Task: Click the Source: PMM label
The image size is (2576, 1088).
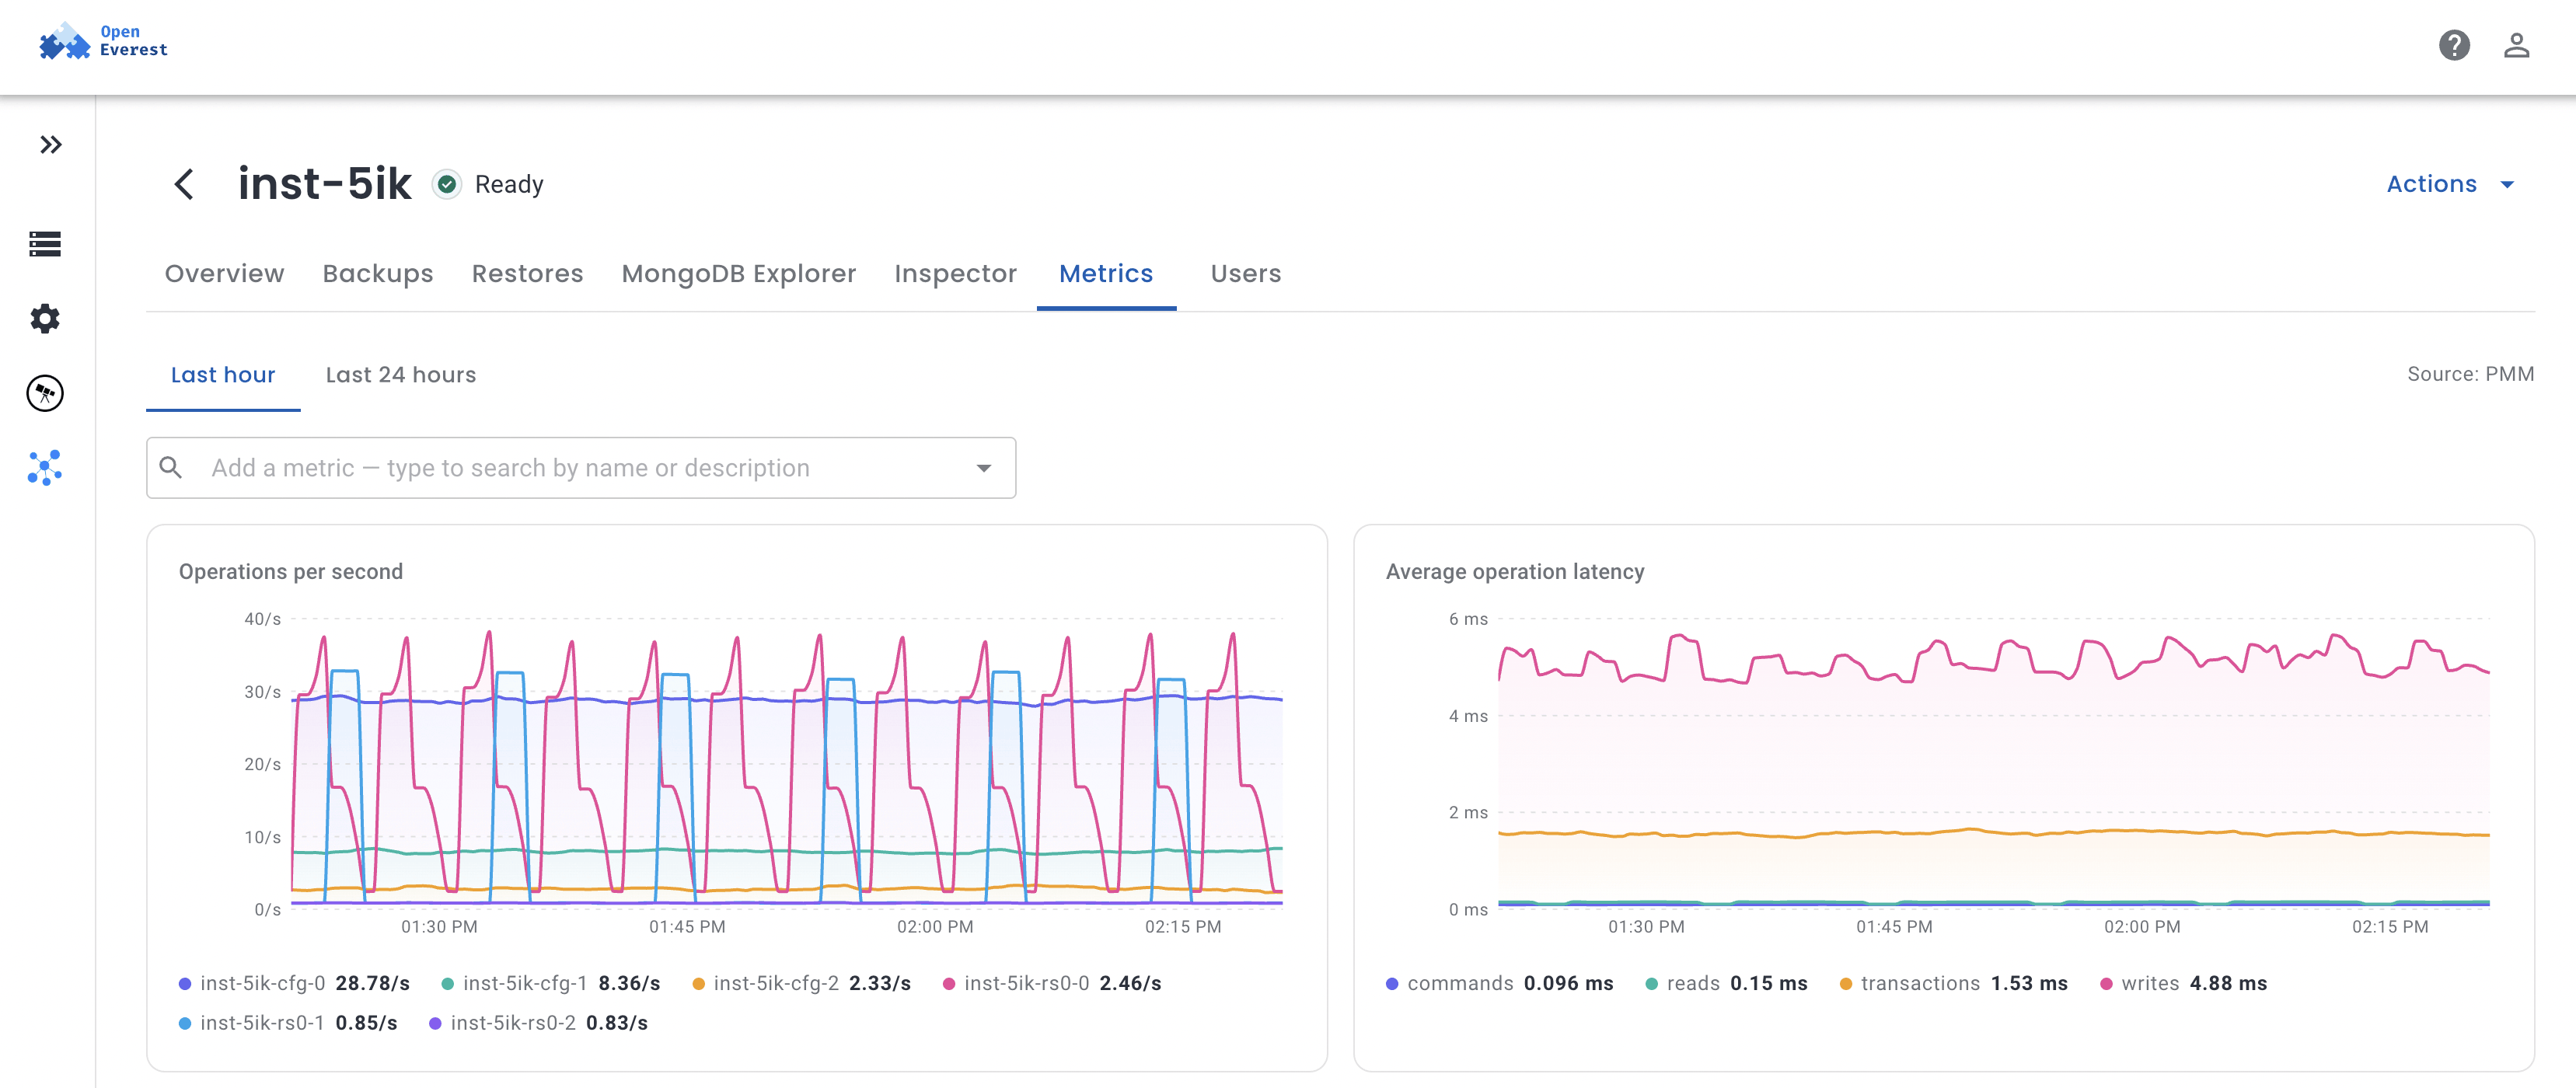Action: pos(2470,374)
